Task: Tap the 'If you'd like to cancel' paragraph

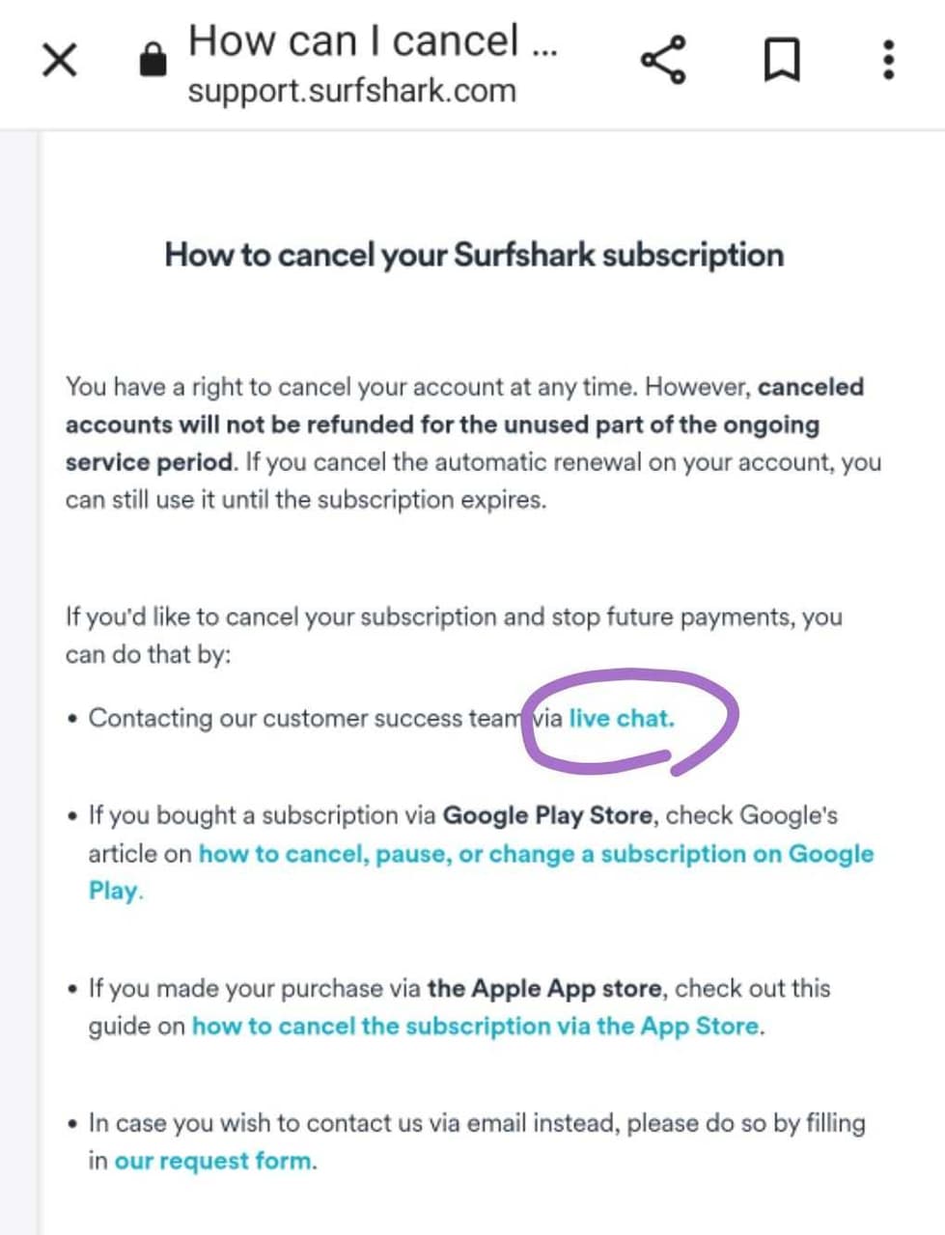Action: pos(454,635)
